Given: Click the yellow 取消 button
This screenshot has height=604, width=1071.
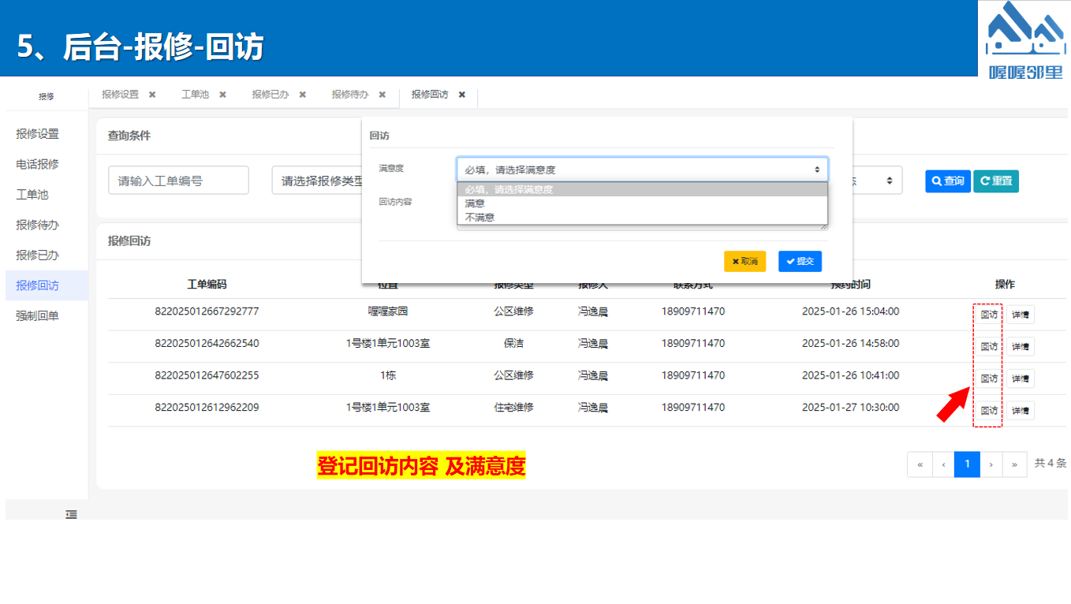Looking at the screenshot, I should (744, 261).
